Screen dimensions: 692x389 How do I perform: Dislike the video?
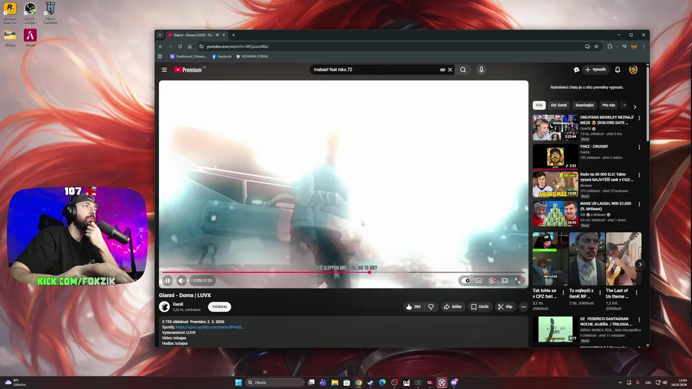point(431,307)
